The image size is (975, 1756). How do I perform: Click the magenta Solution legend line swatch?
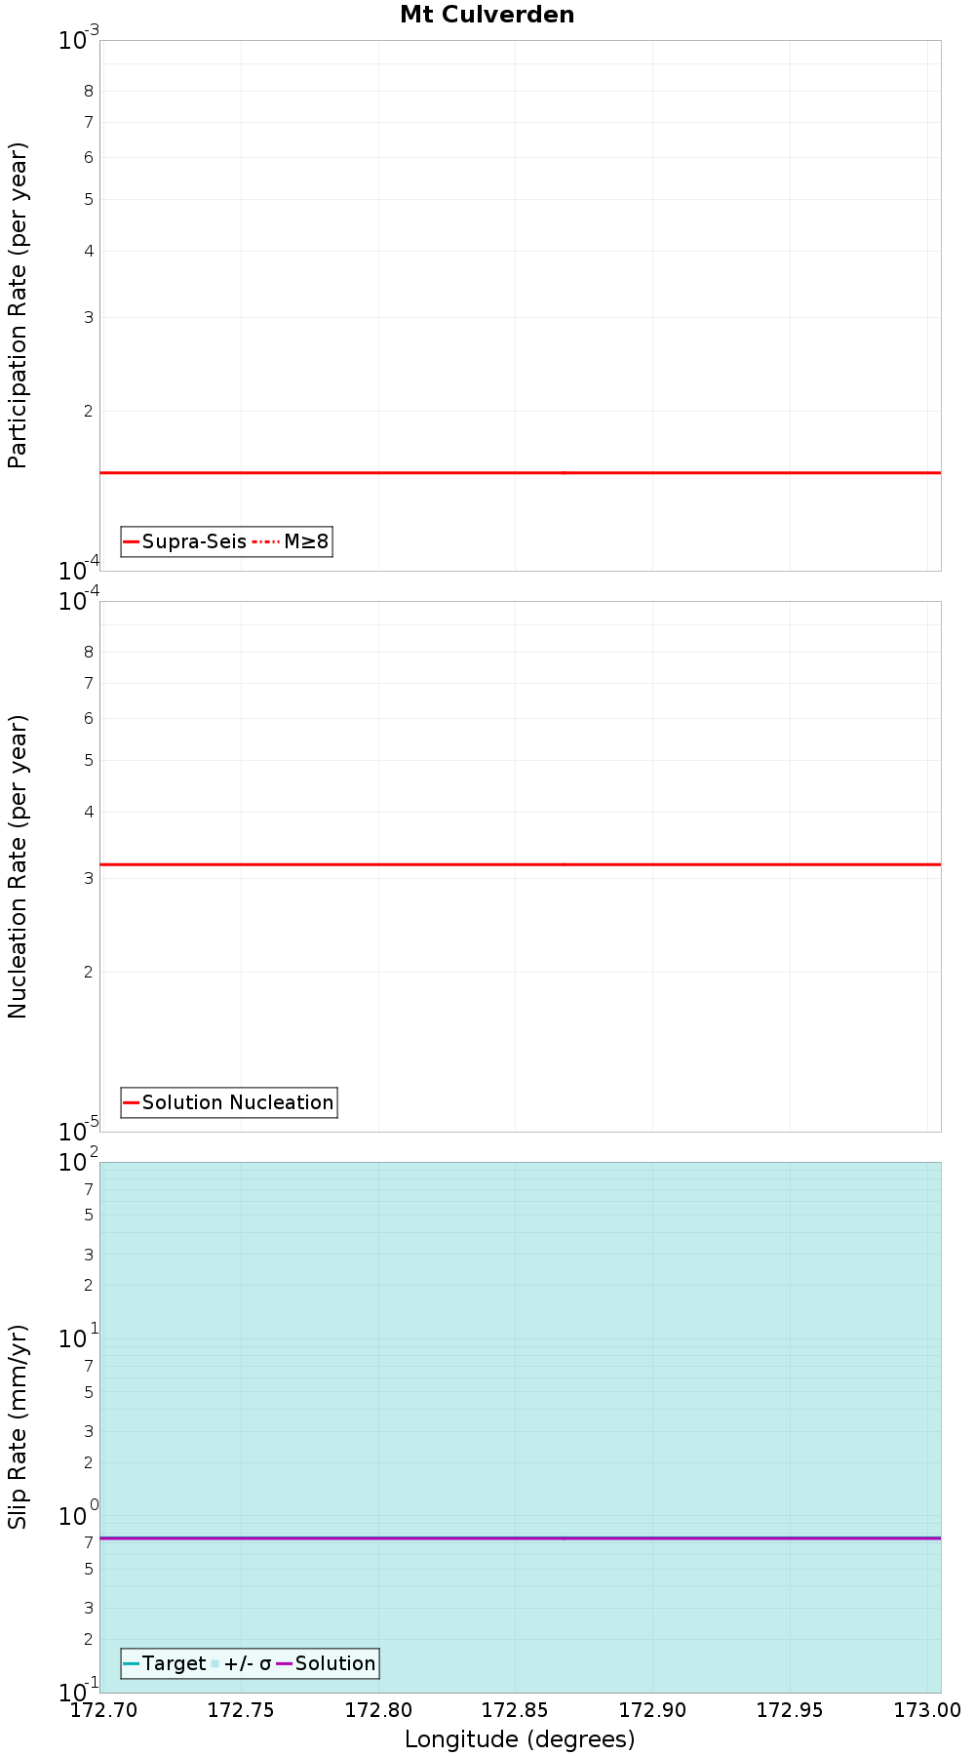pyautogui.click(x=285, y=1663)
